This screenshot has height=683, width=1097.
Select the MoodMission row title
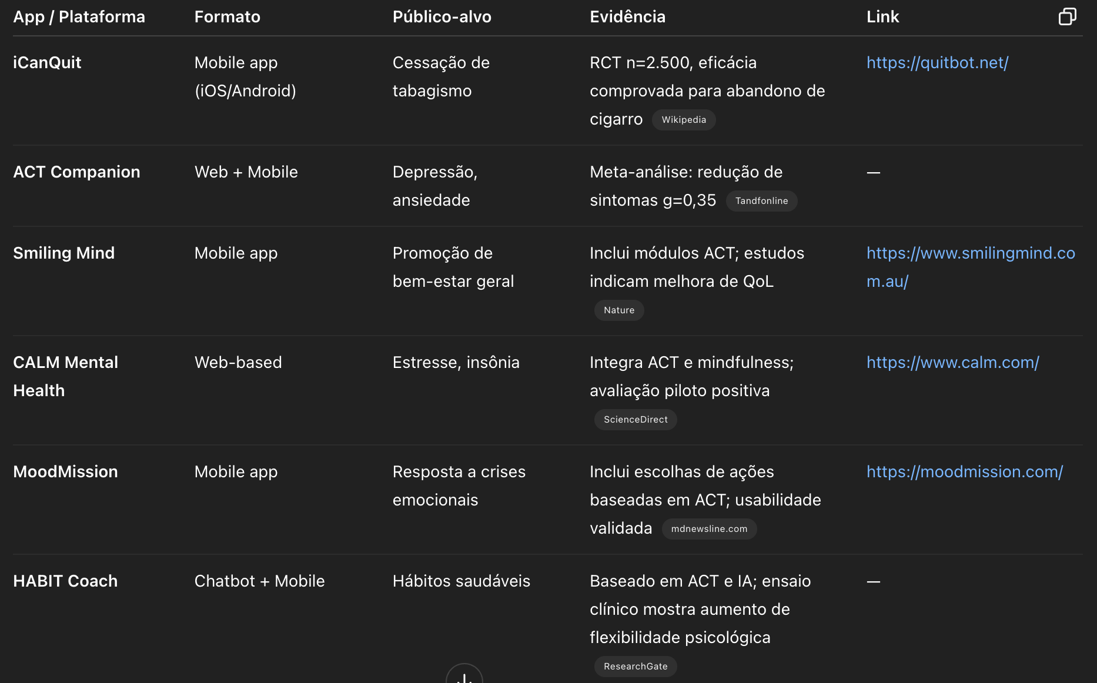(65, 471)
